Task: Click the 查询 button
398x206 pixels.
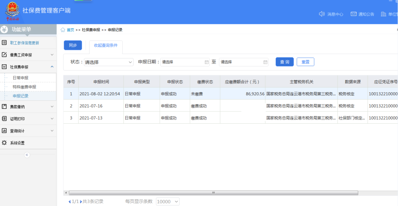Action: click(284, 62)
